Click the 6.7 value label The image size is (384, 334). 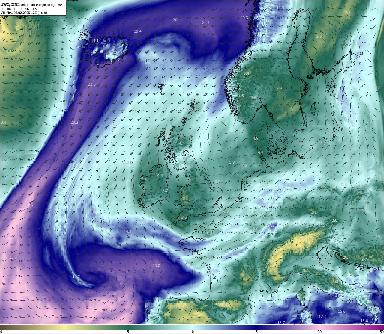[x=323, y=144]
